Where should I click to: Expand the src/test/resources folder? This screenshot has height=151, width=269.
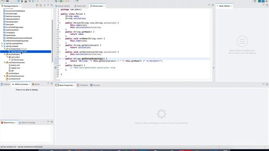tap(5, 76)
